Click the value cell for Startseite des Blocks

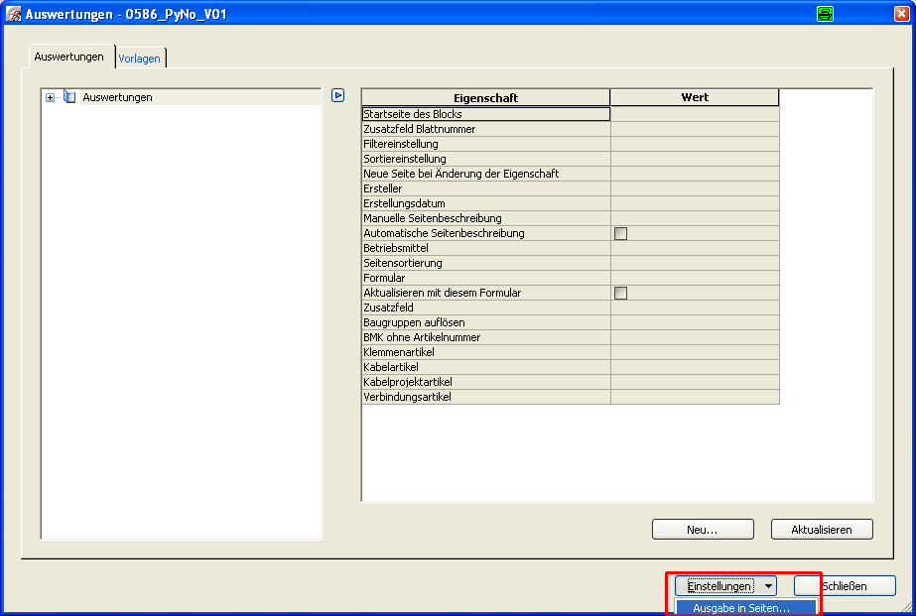[x=695, y=114]
